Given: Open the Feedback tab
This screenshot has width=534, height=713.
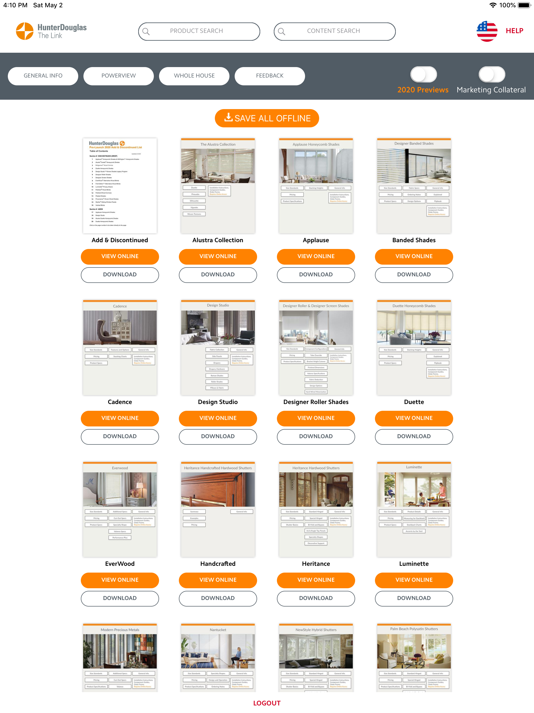Looking at the screenshot, I should [270, 76].
